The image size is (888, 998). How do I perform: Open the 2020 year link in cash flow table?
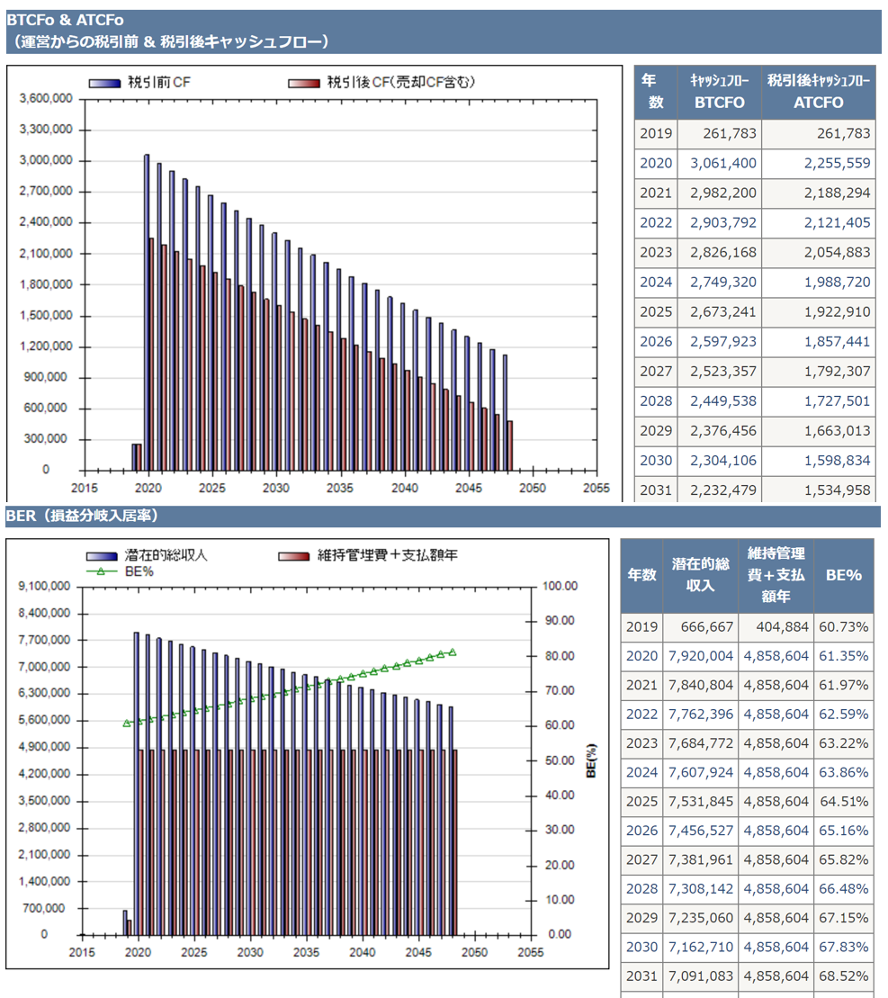pyautogui.click(x=656, y=163)
